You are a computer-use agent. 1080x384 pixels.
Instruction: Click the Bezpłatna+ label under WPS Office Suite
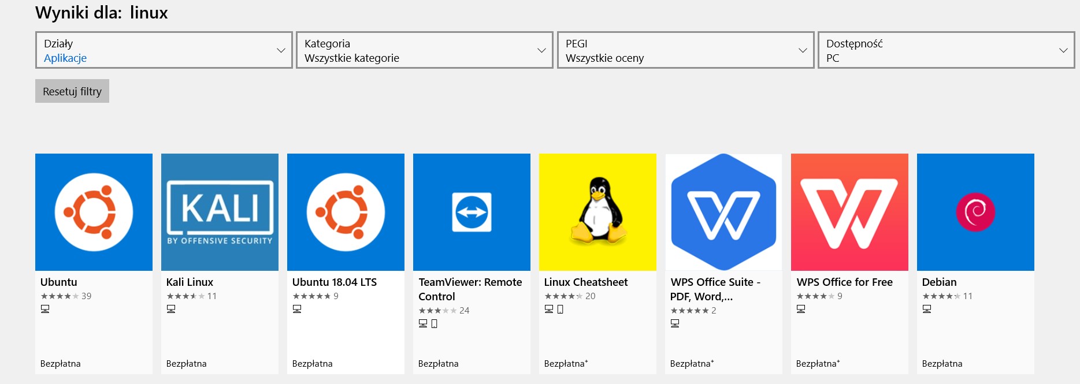click(692, 364)
